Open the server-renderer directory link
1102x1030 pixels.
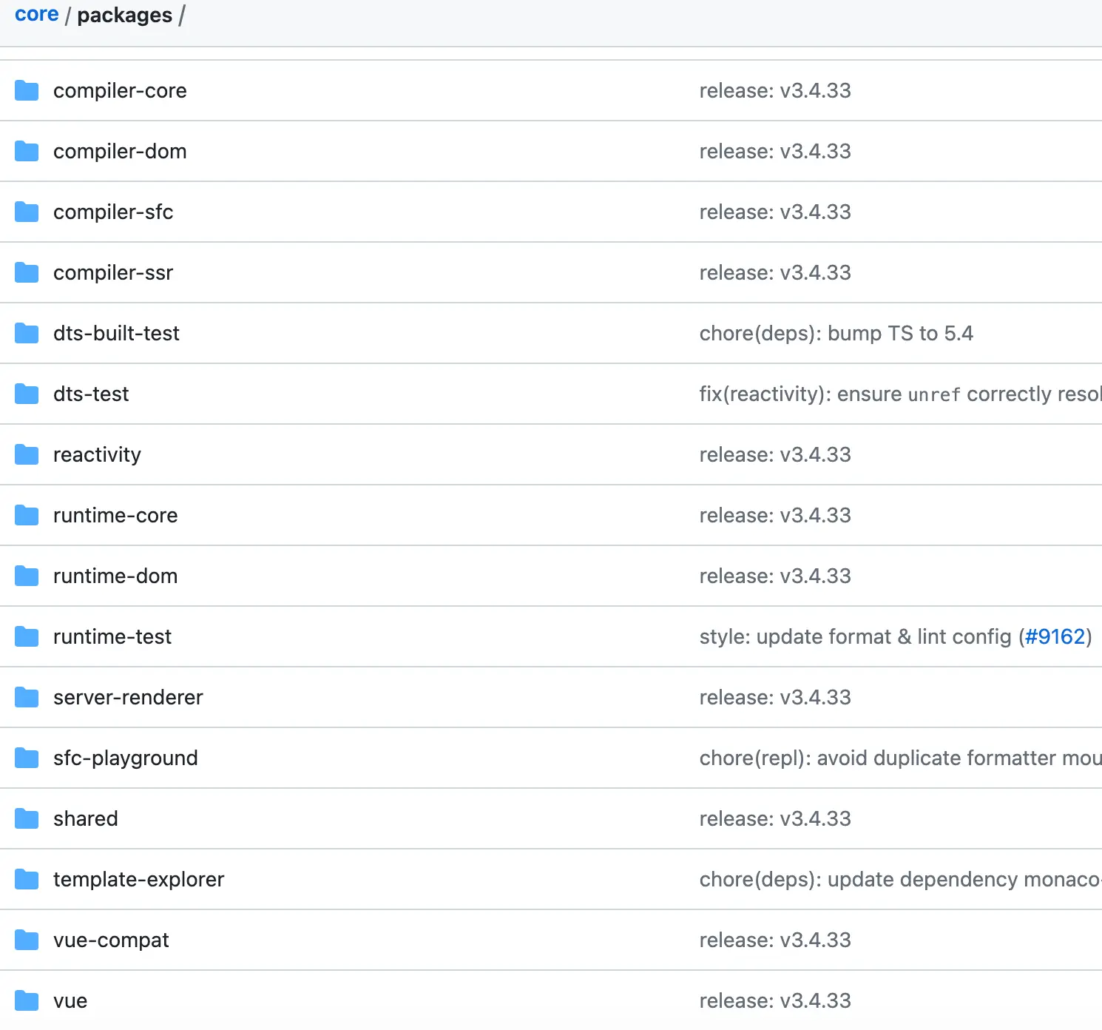click(x=128, y=697)
